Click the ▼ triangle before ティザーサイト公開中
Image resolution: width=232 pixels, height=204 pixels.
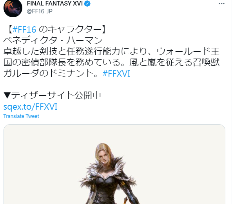[7, 95]
